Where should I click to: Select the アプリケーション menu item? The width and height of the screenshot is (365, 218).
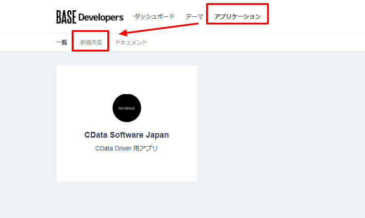coord(237,16)
